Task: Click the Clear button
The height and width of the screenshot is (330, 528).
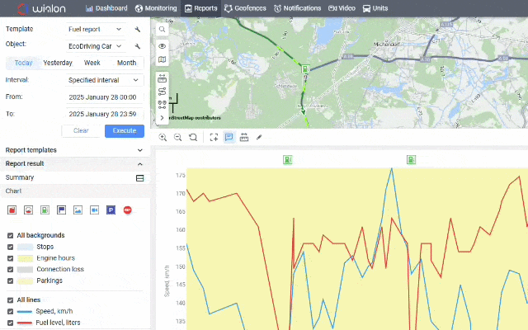Action: point(81,131)
